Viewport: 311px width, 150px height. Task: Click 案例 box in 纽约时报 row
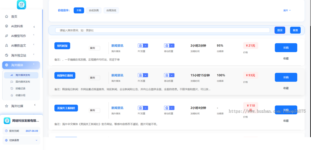tap(94, 48)
